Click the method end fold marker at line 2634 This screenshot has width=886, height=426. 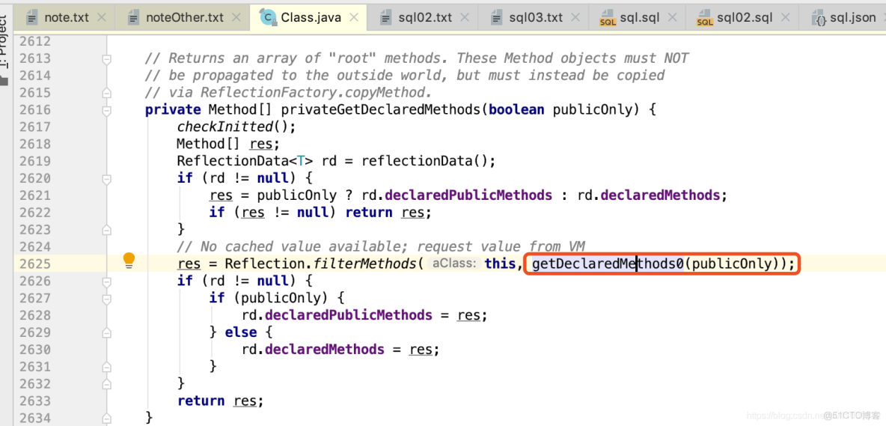[106, 418]
